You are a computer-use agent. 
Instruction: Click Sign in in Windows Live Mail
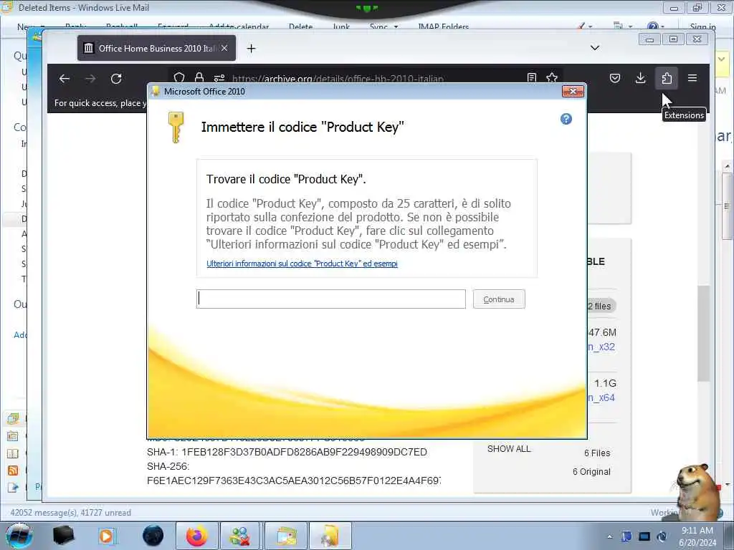(x=702, y=26)
